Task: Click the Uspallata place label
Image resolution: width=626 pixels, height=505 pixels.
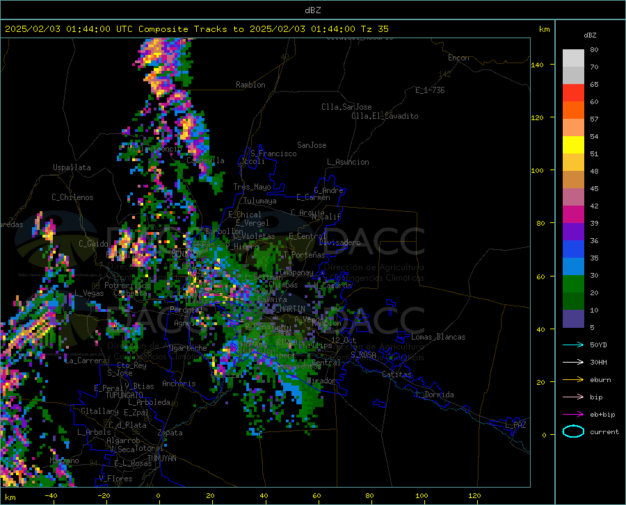Action: (x=72, y=167)
